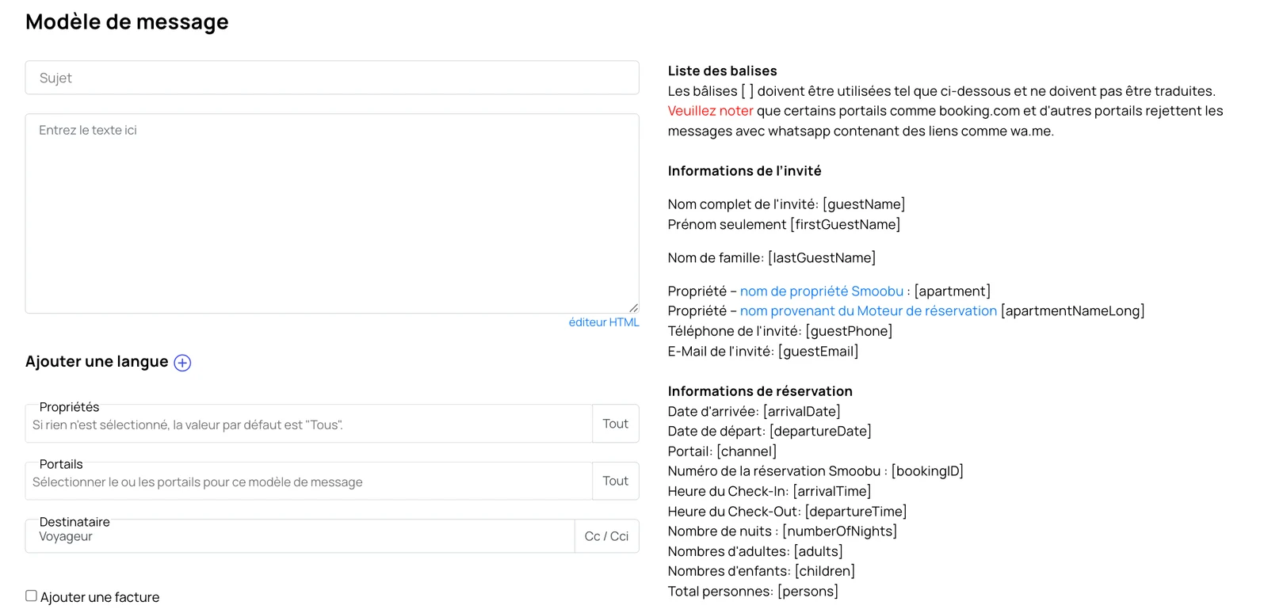1268x613 pixels.
Task: Click the [channel] tag text
Action: (x=747, y=451)
